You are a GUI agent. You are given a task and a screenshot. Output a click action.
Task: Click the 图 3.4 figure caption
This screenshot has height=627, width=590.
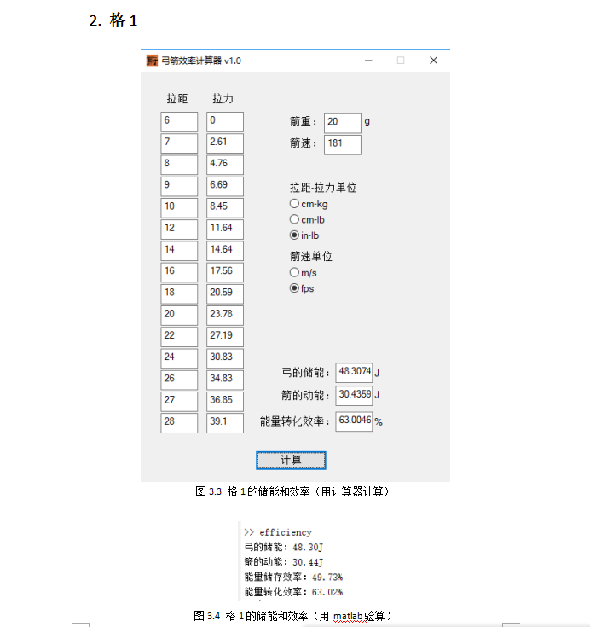(x=292, y=616)
